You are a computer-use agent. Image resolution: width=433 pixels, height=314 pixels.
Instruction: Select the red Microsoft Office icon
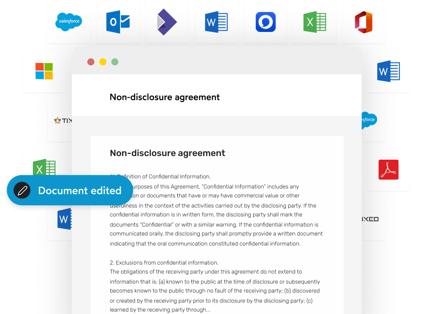(x=363, y=22)
